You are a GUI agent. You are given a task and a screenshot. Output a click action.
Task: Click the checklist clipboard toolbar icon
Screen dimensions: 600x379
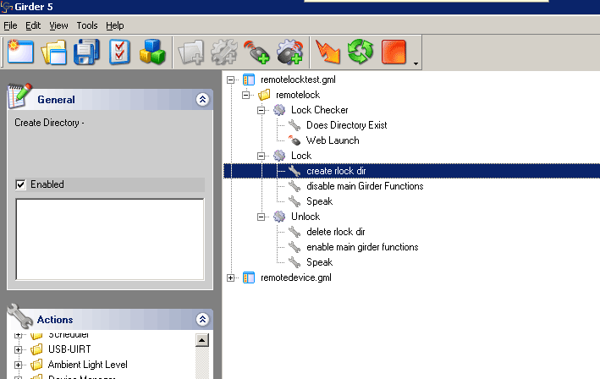pos(119,52)
